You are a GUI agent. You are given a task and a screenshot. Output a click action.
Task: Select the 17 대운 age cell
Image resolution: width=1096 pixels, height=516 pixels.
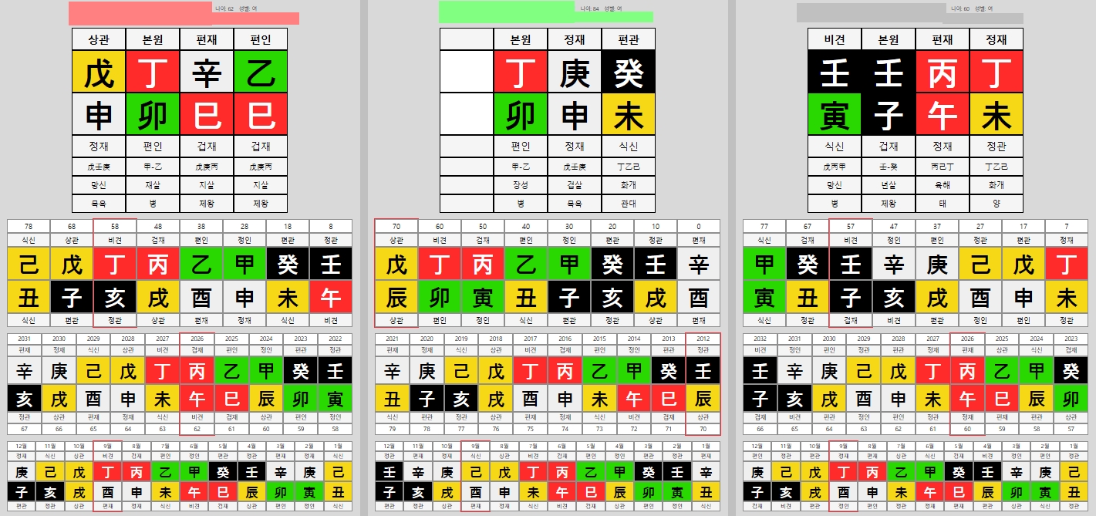click(1023, 226)
